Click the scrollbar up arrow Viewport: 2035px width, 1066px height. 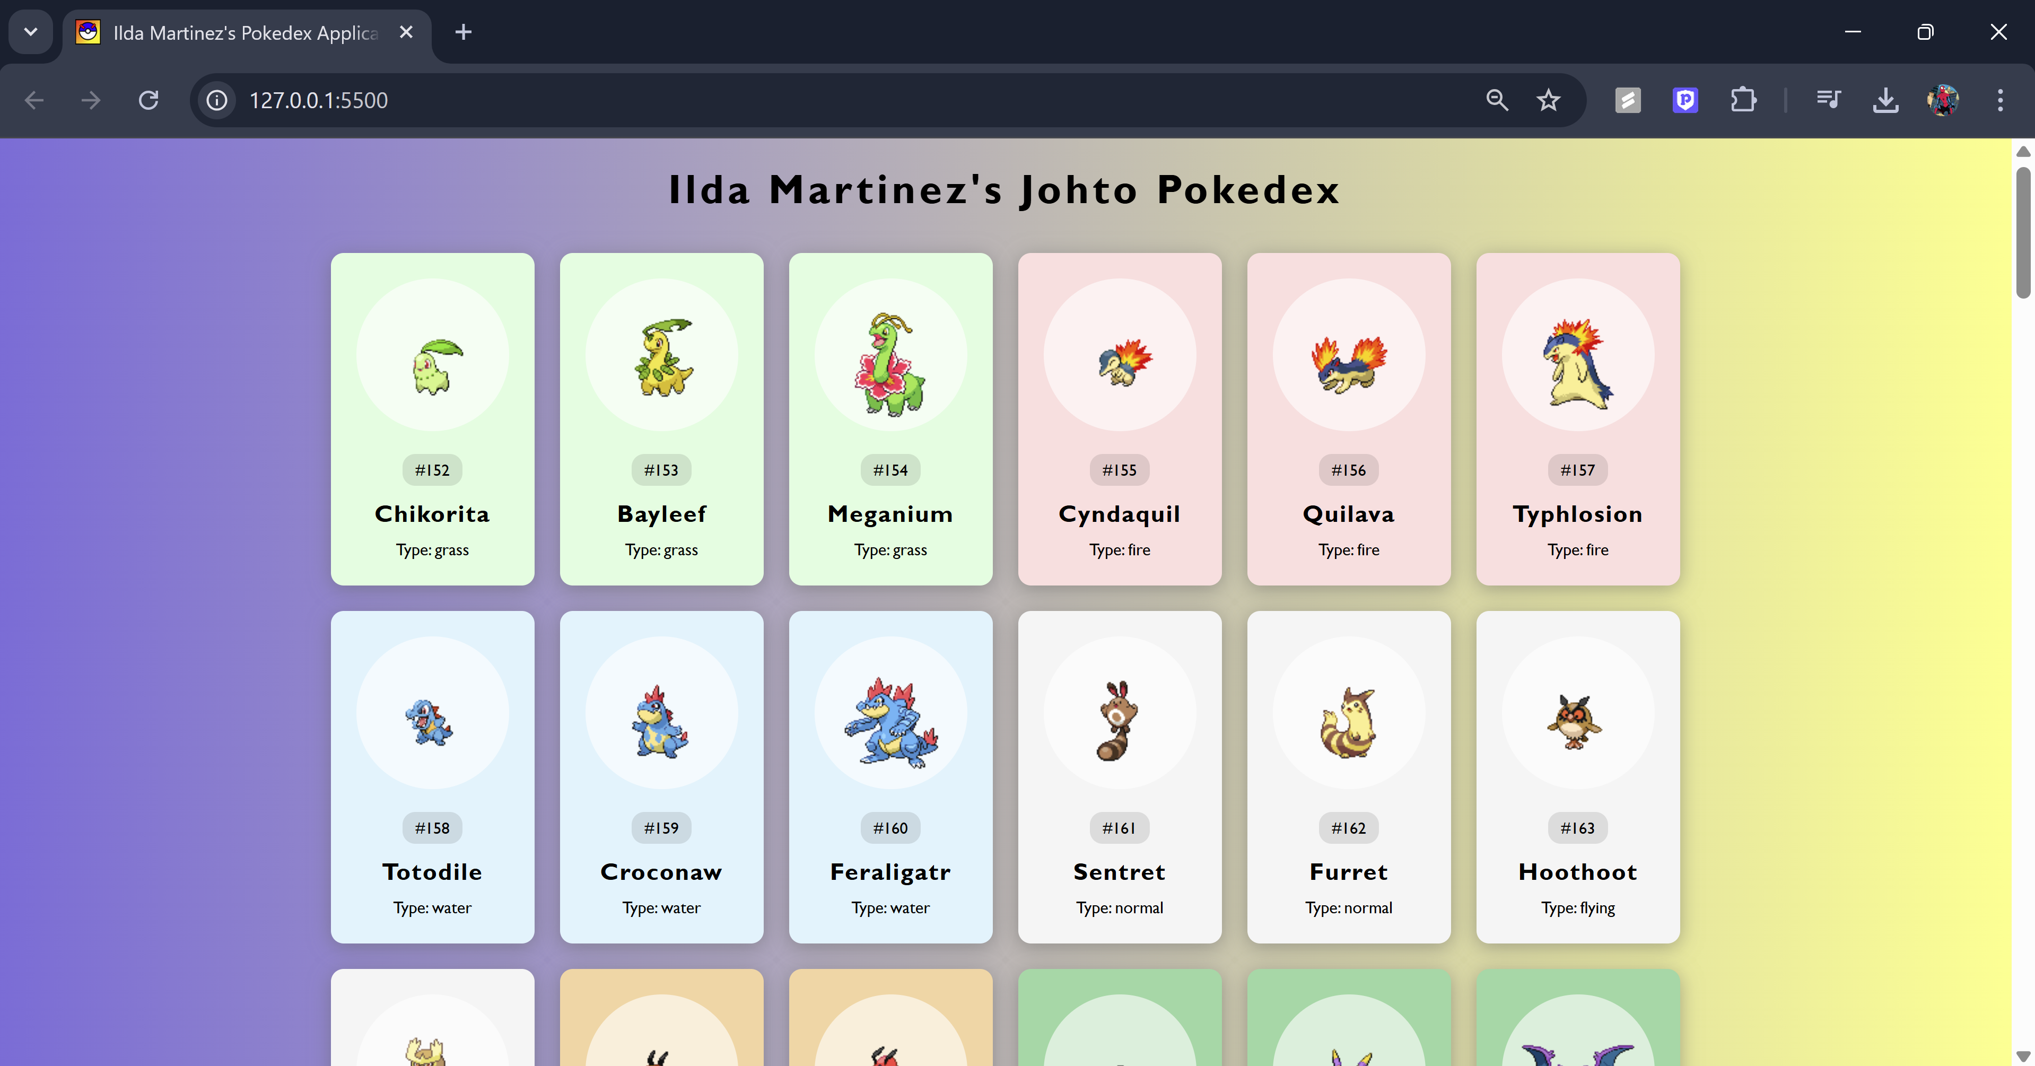tap(2022, 152)
